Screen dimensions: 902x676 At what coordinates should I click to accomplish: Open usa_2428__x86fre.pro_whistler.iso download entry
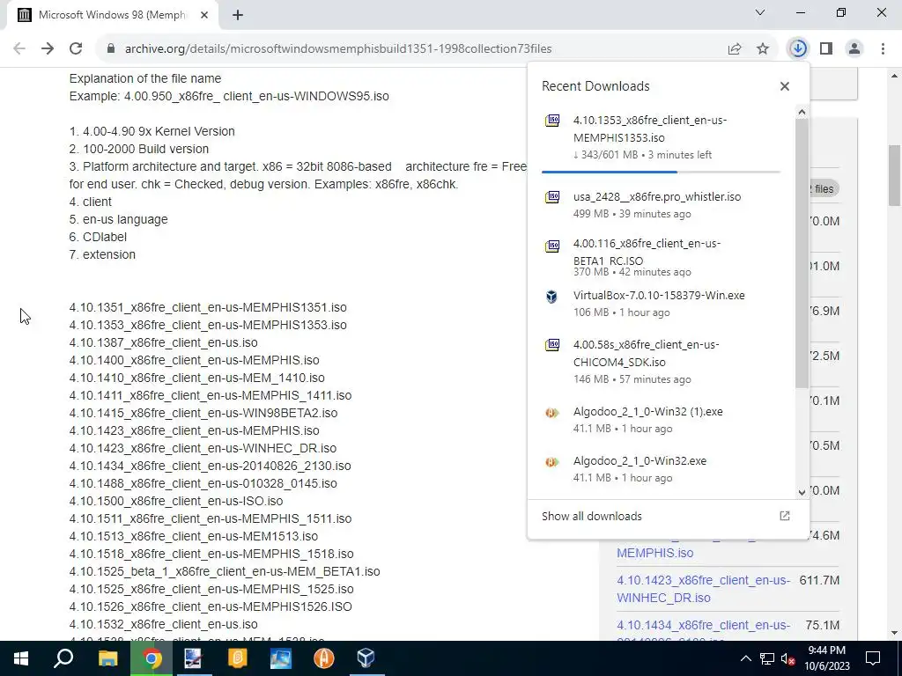tap(661, 204)
